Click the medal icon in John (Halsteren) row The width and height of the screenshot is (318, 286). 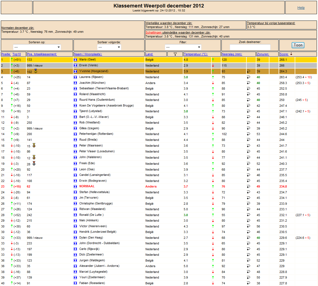coord(34,157)
